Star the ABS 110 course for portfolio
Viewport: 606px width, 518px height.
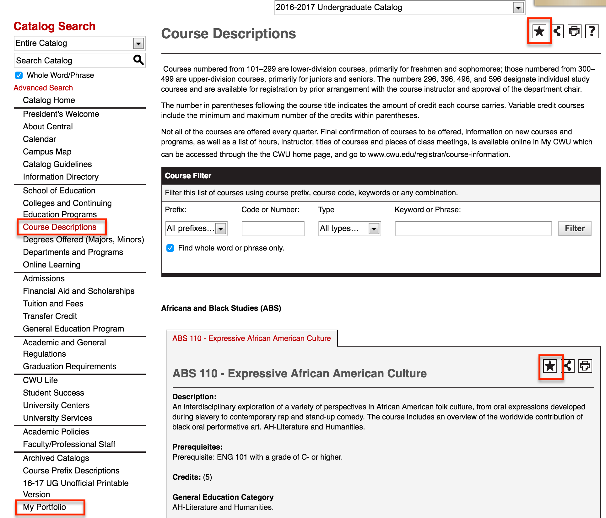coord(550,366)
